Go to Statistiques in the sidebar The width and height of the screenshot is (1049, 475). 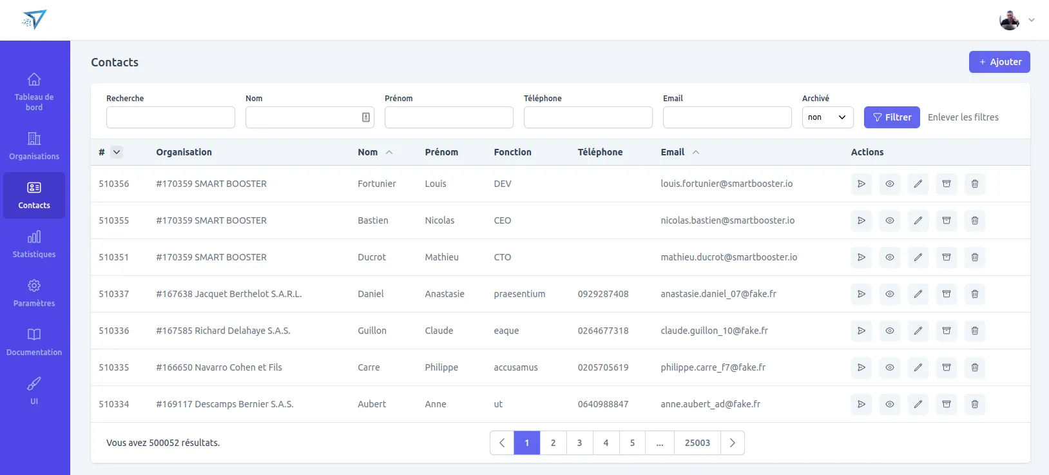pyautogui.click(x=34, y=244)
